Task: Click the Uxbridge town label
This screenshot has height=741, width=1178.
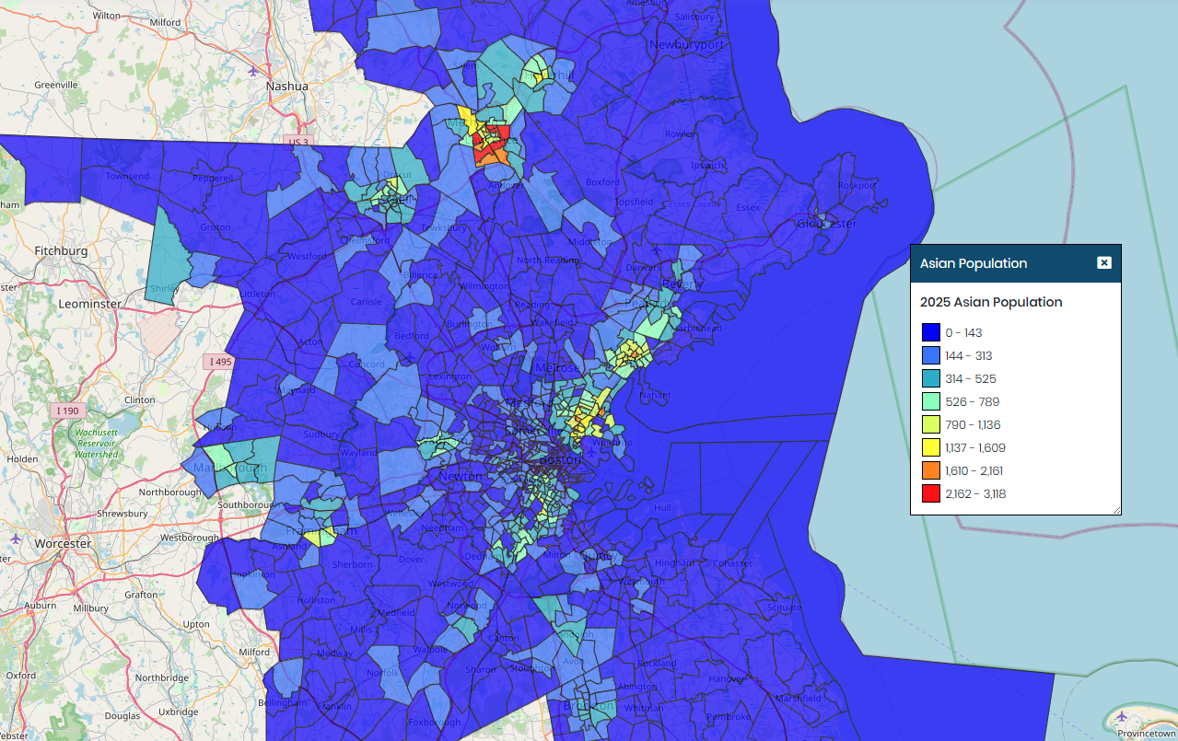Action: [179, 712]
